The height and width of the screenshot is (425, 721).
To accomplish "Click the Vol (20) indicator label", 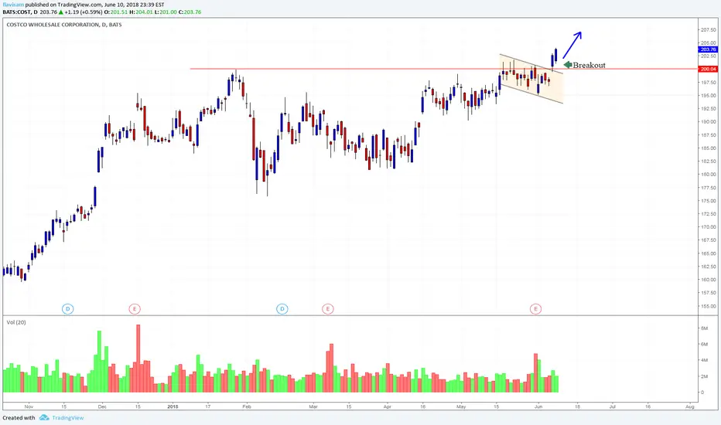I will coord(16,322).
